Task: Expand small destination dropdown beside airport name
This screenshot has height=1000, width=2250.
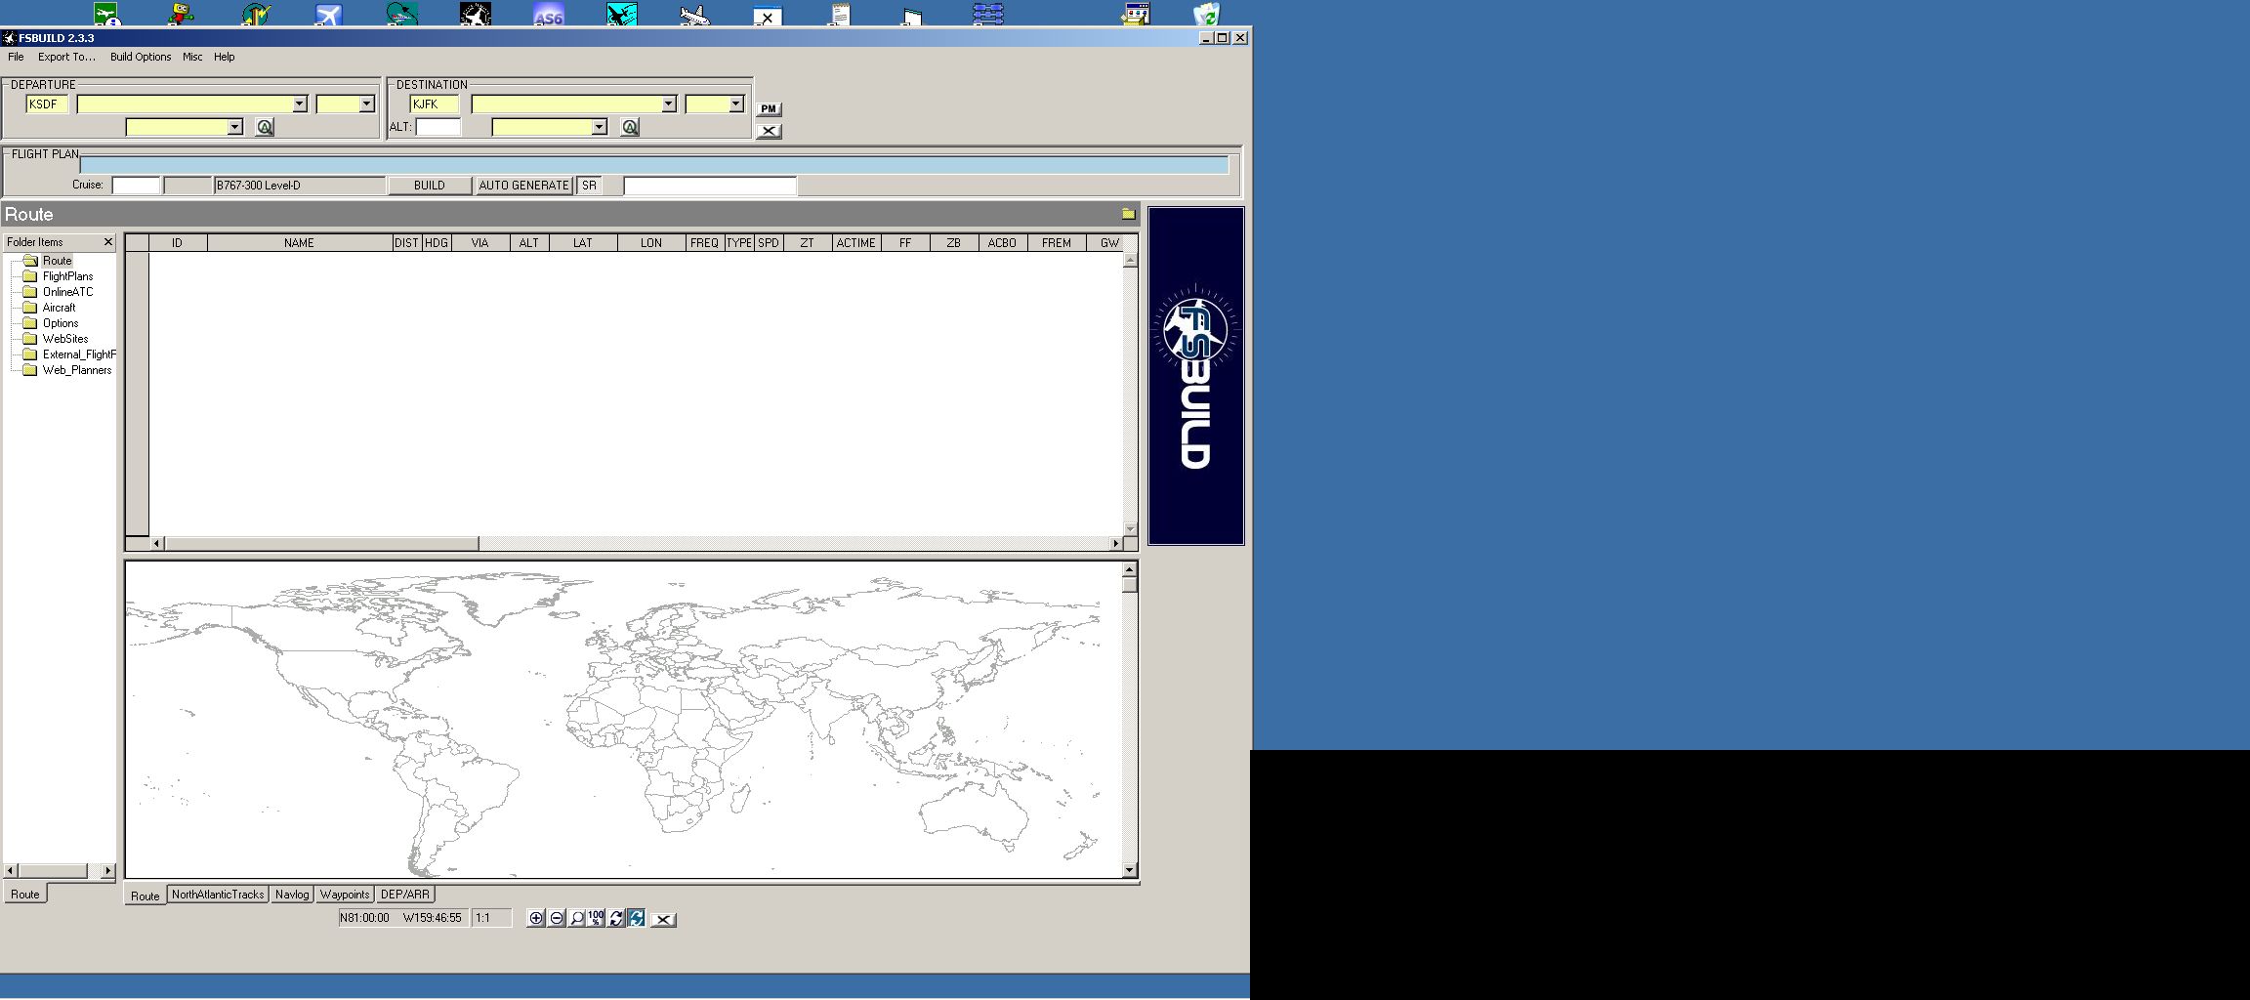Action: pyautogui.click(x=735, y=104)
